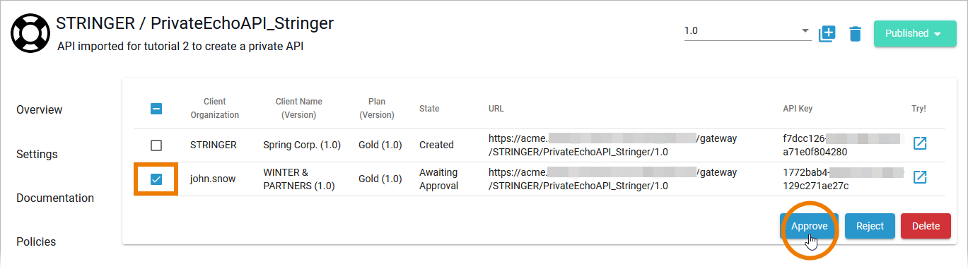The image size is (968, 269).
Task: Open the version 1.0 dropdown
Action: (747, 32)
